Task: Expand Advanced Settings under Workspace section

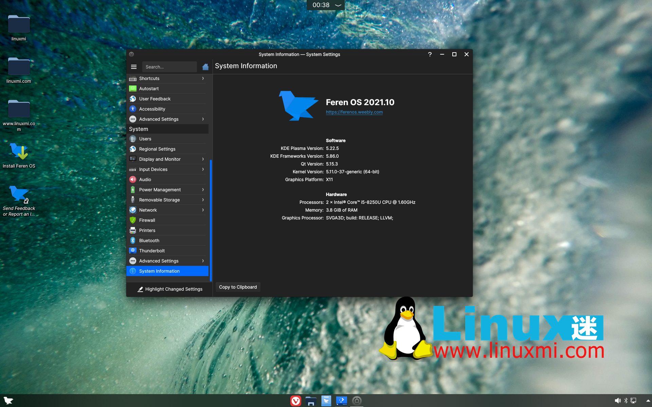Action: click(x=203, y=119)
